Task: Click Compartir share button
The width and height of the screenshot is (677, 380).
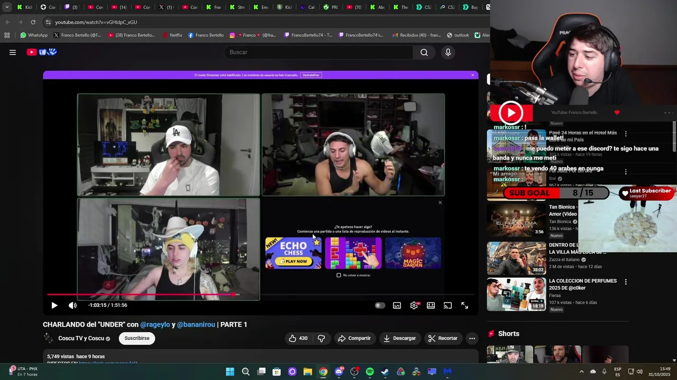Action: tap(354, 338)
